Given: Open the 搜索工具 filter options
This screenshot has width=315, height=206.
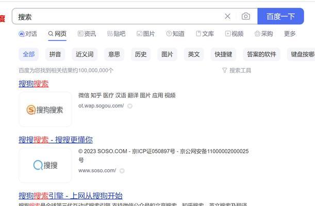Looking at the screenshot, I should click(x=237, y=71).
